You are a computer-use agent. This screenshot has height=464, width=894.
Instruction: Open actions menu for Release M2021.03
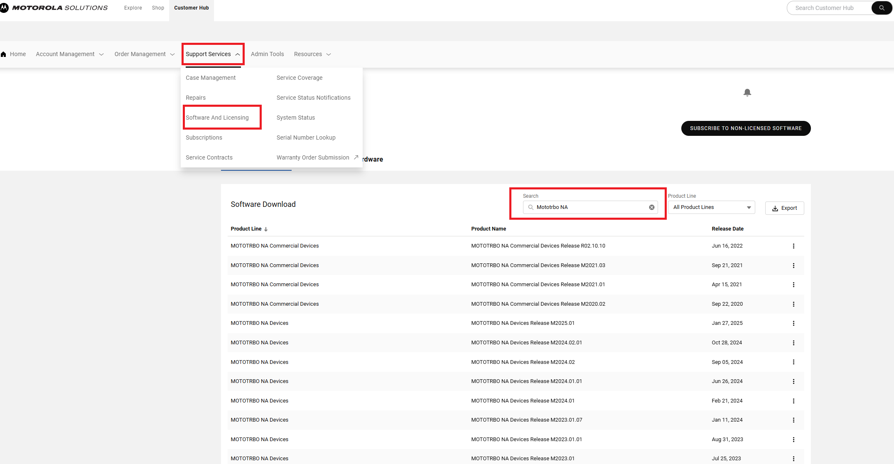(x=793, y=265)
